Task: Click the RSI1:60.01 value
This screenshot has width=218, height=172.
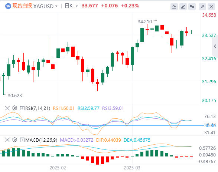Action: pos(64,108)
